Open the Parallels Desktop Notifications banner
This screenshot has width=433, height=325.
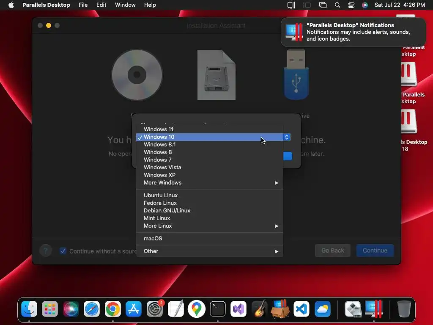pyautogui.click(x=353, y=32)
